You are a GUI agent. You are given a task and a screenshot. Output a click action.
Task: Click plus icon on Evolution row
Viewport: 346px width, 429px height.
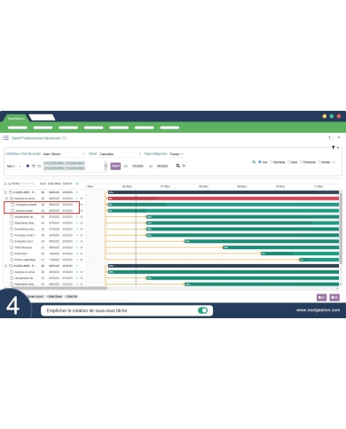(x=77, y=241)
